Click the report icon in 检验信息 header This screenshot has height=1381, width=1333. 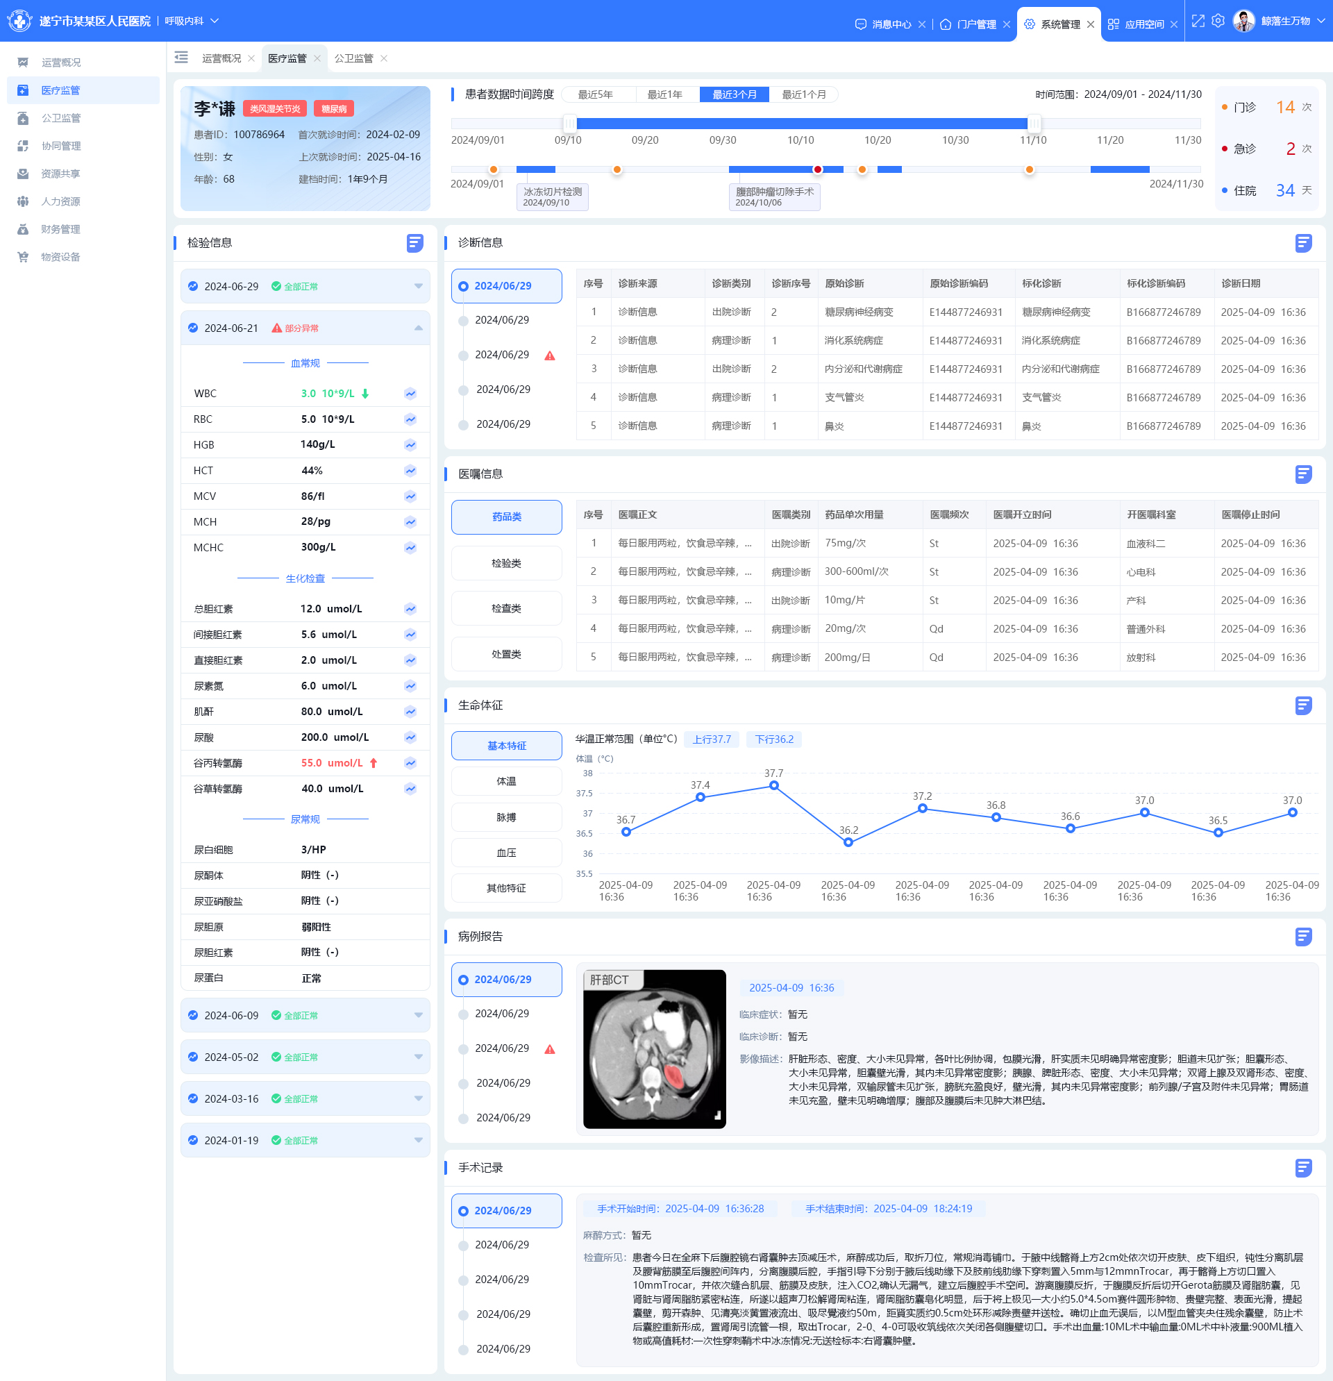414,243
